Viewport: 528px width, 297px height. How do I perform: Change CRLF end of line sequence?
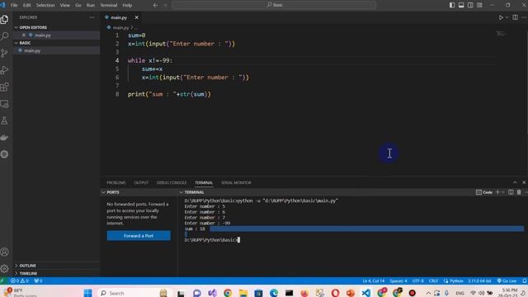pos(433,280)
